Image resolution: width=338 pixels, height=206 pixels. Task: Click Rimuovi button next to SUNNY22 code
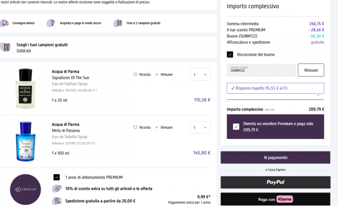311,70
